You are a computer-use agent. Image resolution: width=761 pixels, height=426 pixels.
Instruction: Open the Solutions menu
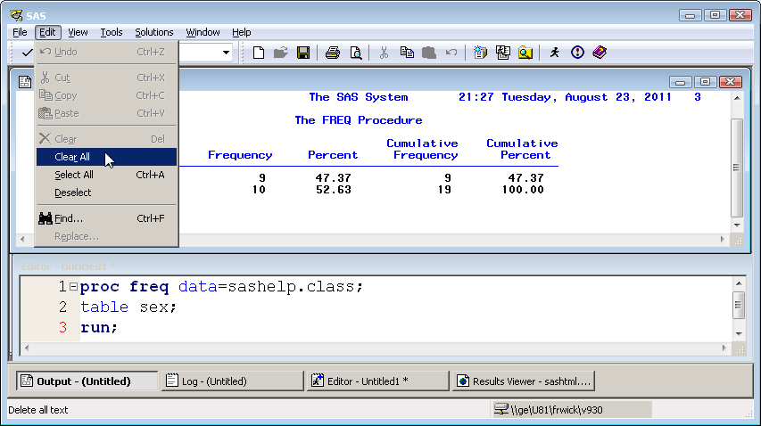[154, 32]
